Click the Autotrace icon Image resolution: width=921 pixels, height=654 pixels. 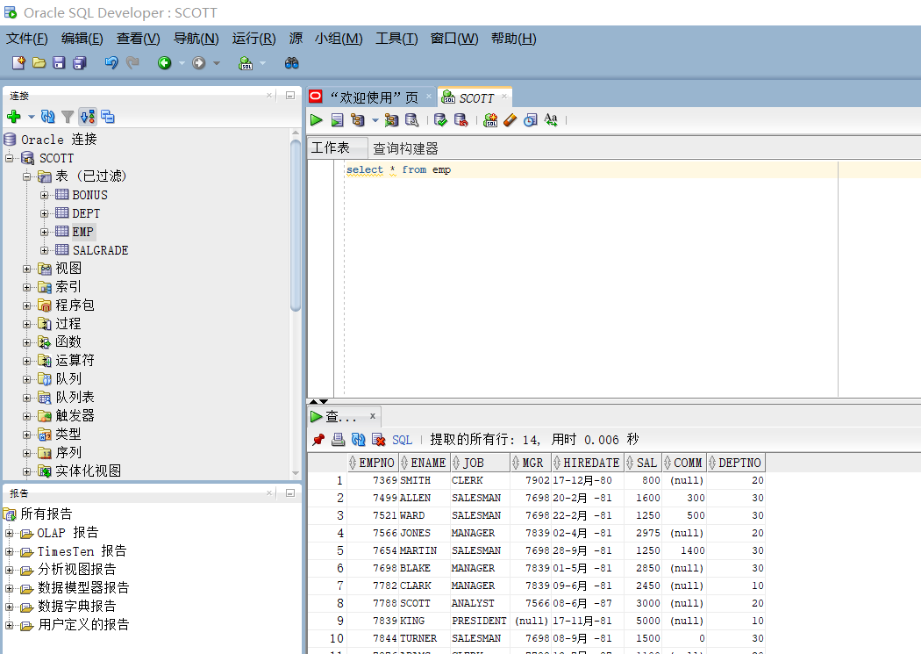pos(391,120)
